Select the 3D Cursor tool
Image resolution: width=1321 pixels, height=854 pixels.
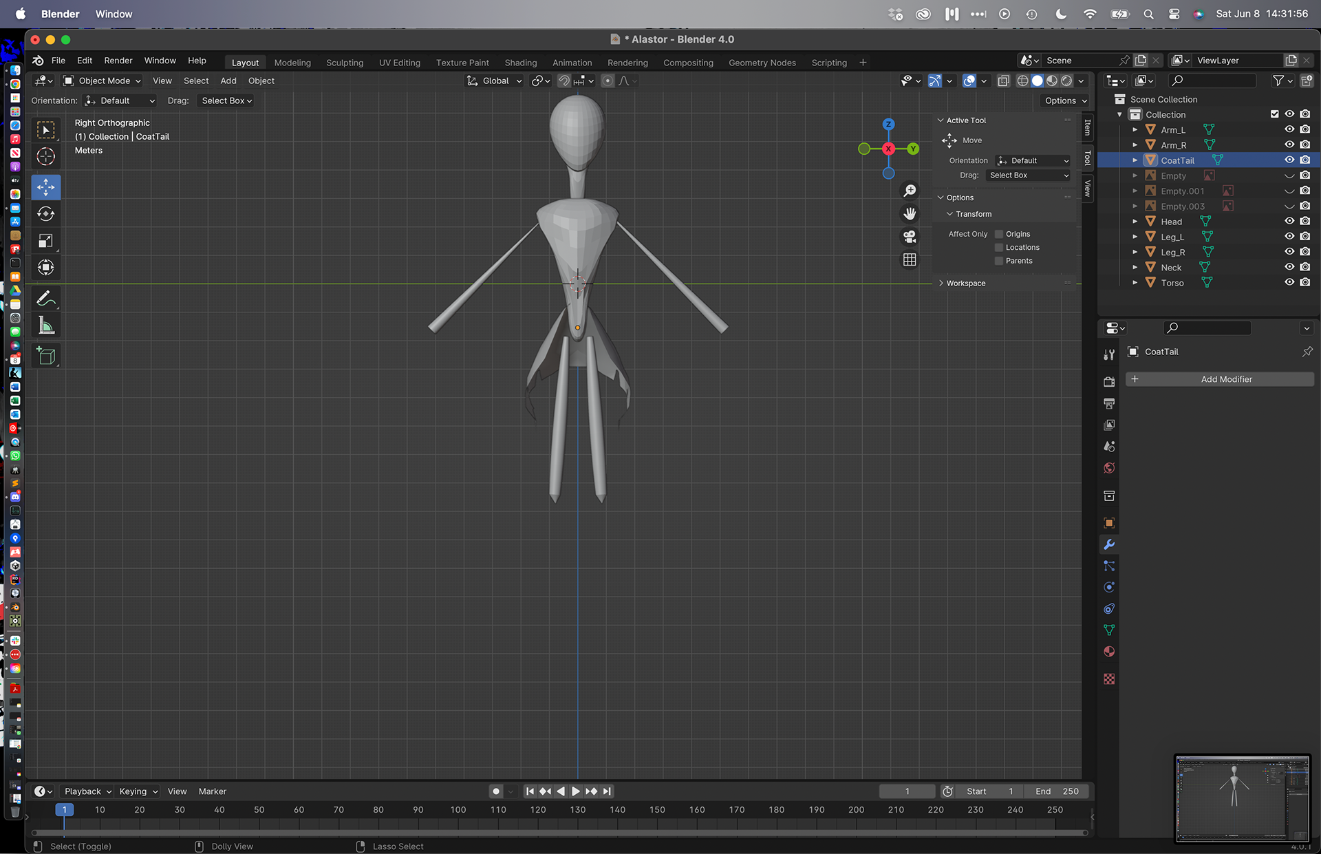point(46,157)
